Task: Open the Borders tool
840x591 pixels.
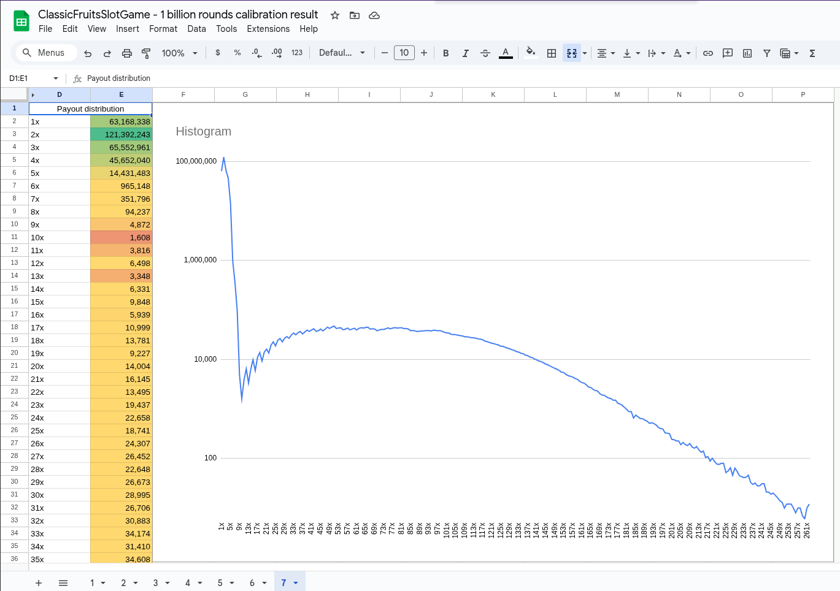Action: 552,53
